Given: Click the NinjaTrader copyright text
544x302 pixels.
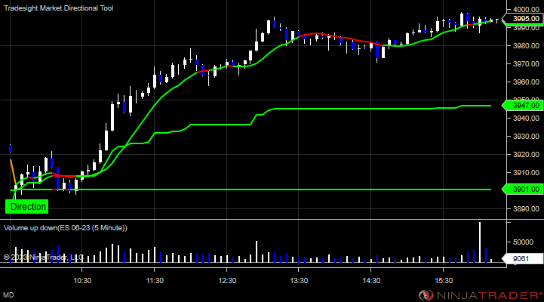Looking at the screenshot, I should pyautogui.click(x=43, y=257).
